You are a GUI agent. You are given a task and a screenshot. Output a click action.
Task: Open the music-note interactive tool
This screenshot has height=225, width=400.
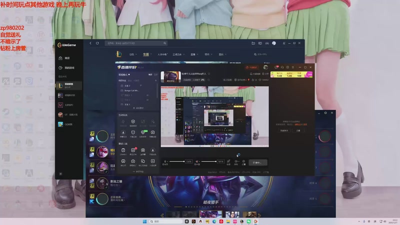coord(153,133)
